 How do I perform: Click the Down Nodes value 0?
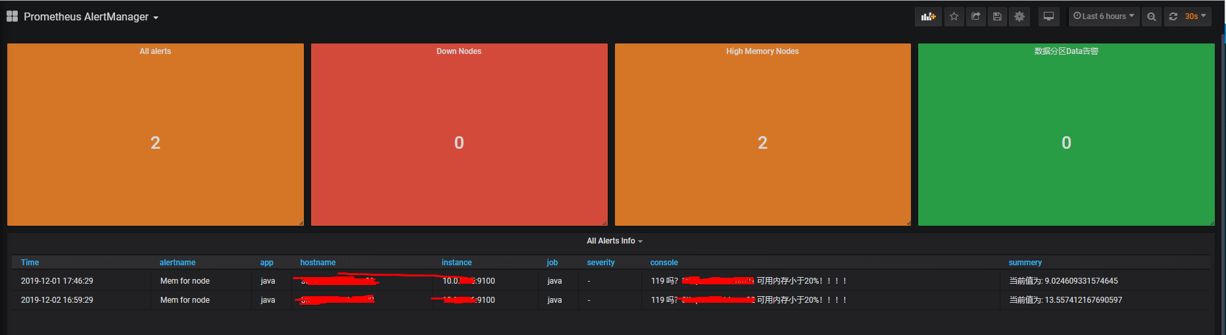[459, 143]
